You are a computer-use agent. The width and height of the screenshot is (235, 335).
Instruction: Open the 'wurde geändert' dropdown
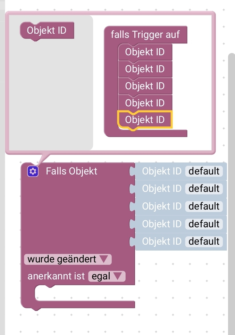[x=68, y=259]
